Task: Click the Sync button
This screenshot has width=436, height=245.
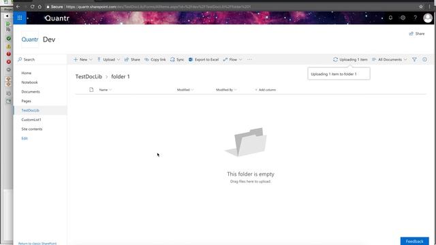Action: click(177, 59)
